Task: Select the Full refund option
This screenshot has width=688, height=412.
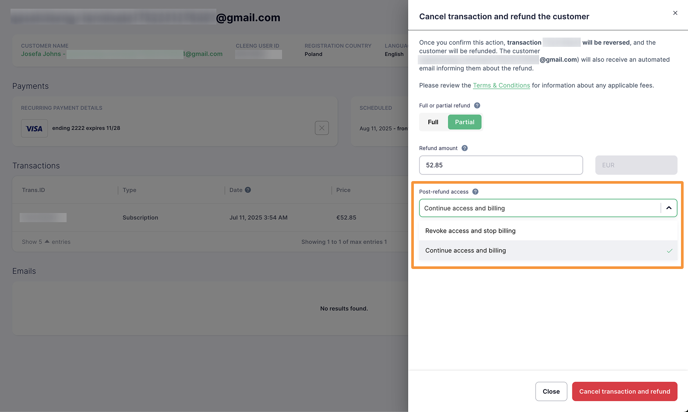Action: click(433, 122)
